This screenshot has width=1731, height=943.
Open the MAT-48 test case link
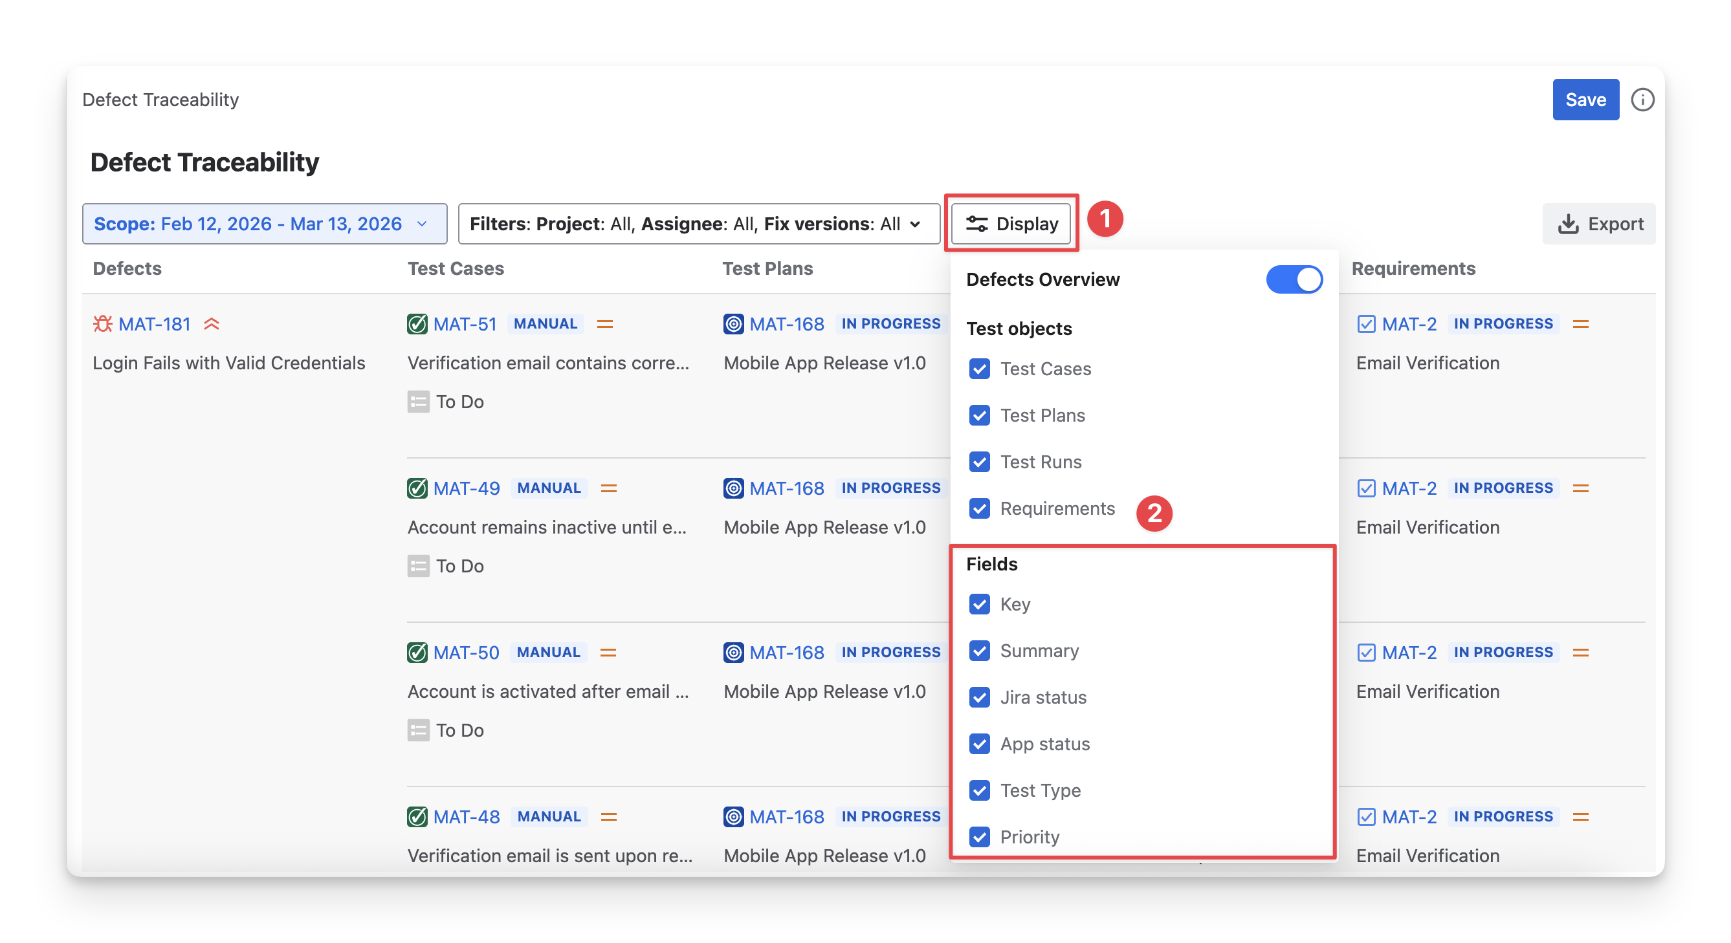coord(467,817)
